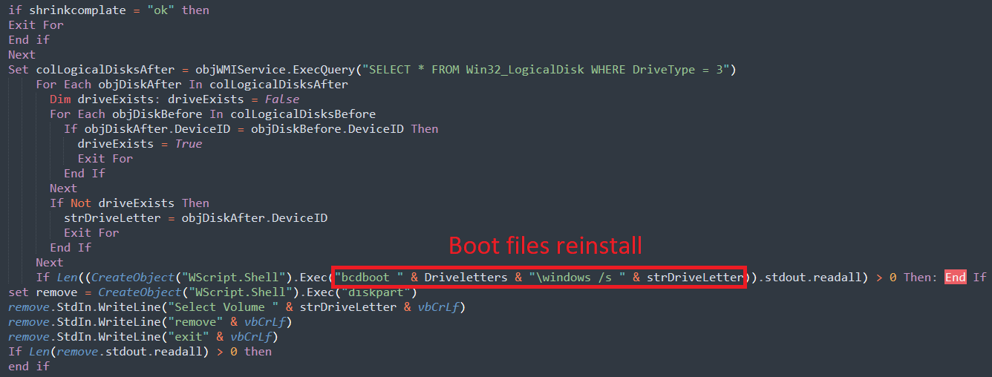Click the '"\windows /s "' string literal

pyautogui.click(x=577, y=278)
